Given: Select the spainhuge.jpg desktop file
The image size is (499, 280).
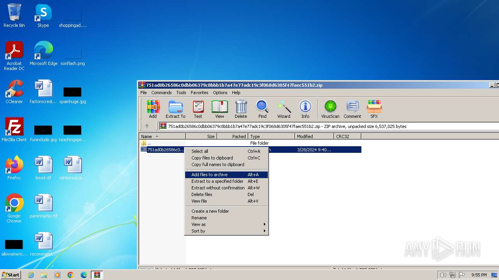Looking at the screenshot, I should (x=73, y=96).
